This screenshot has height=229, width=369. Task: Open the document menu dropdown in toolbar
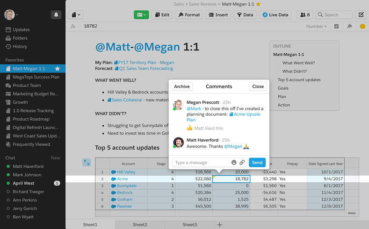(76, 15)
